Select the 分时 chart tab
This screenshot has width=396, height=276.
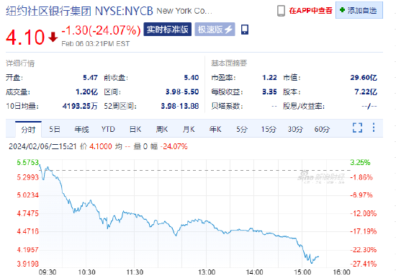tap(28, 130)
